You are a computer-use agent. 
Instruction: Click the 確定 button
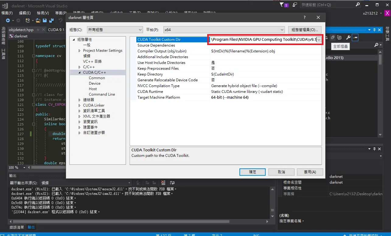coord(253,172)
